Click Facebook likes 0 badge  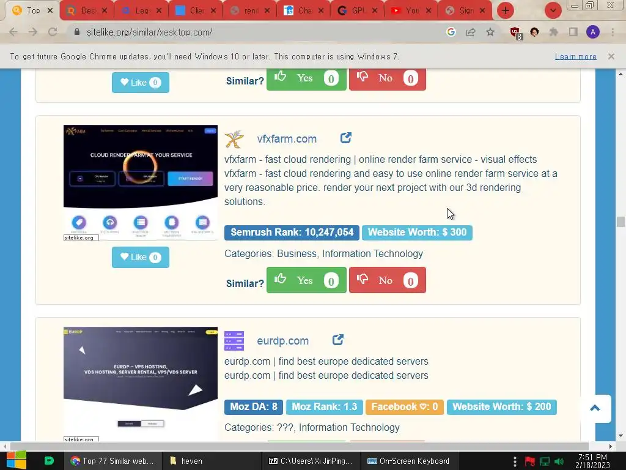[405, 407]
